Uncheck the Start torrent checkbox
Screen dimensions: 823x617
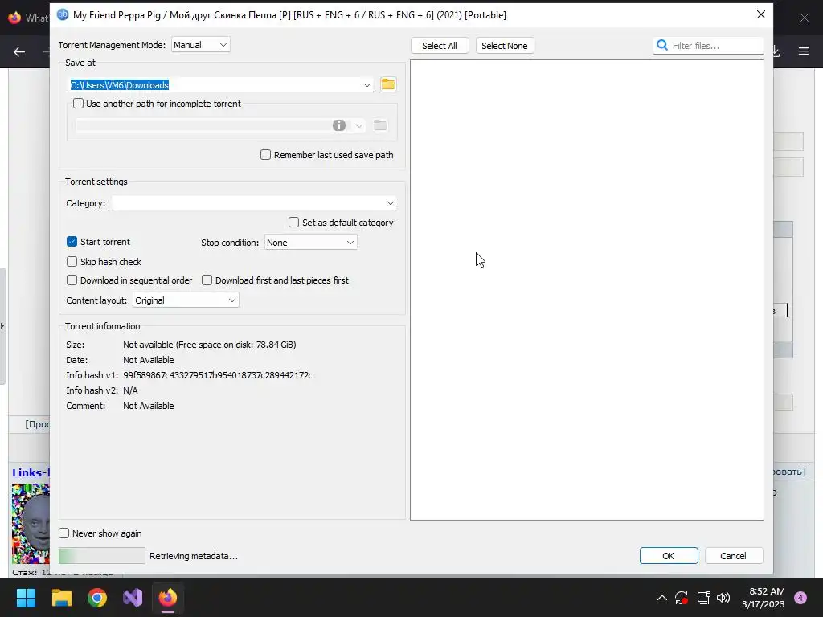(72, 241)
